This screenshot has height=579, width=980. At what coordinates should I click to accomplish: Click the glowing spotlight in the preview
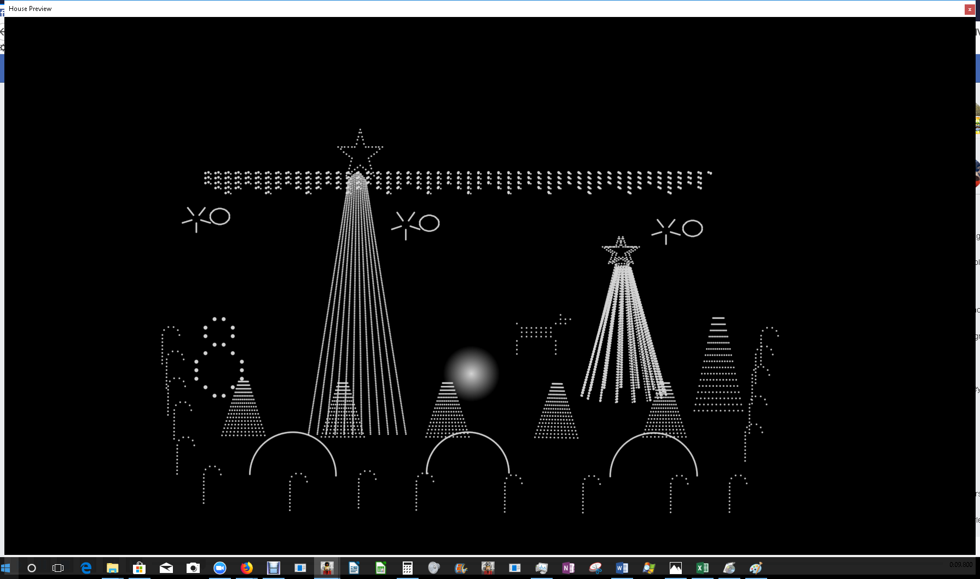(471, 373)
